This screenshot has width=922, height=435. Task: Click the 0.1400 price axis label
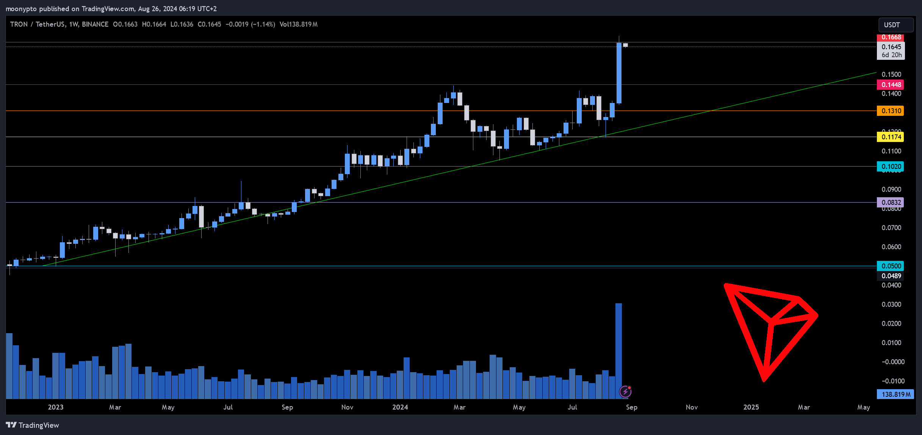click(891, 94)
